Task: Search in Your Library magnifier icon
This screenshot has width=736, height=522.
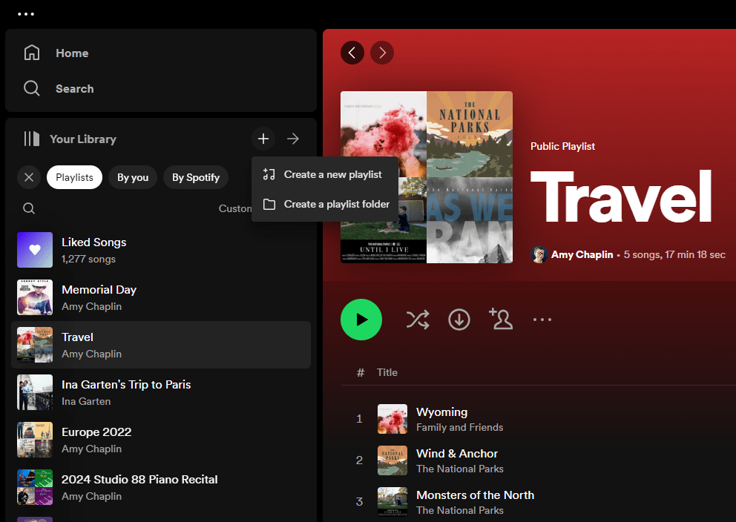Action: point(29,208)
